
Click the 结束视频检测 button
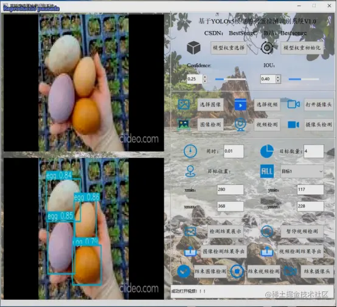(264, 271)
